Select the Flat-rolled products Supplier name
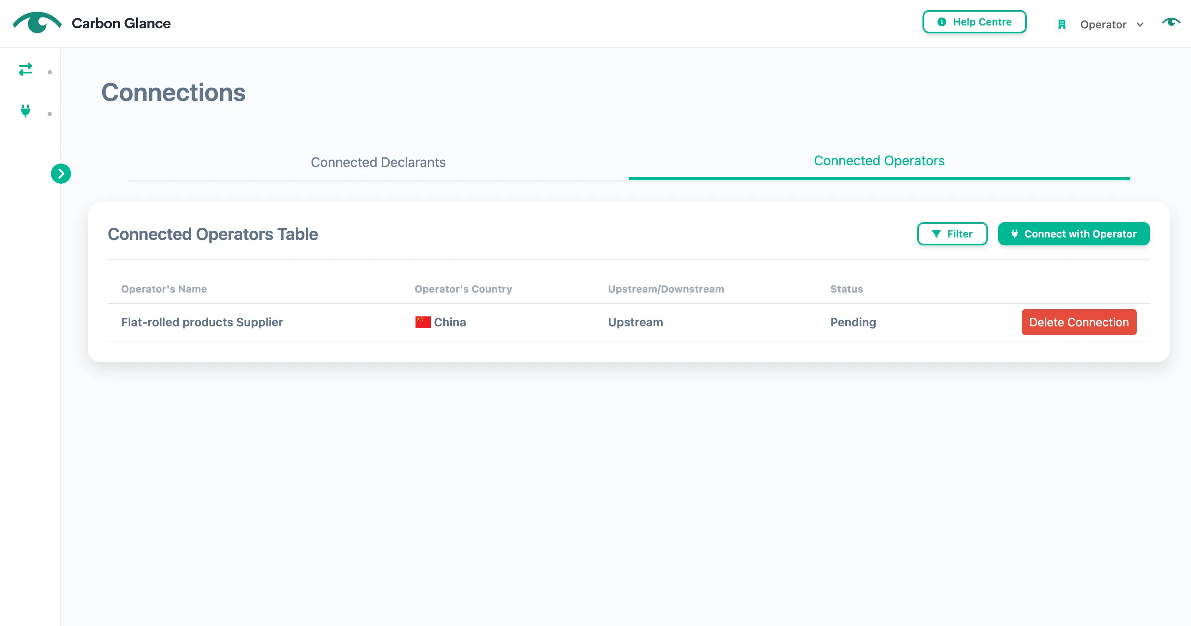The height and width of the screenshot is (626, 1191). (x=202, y=322)
